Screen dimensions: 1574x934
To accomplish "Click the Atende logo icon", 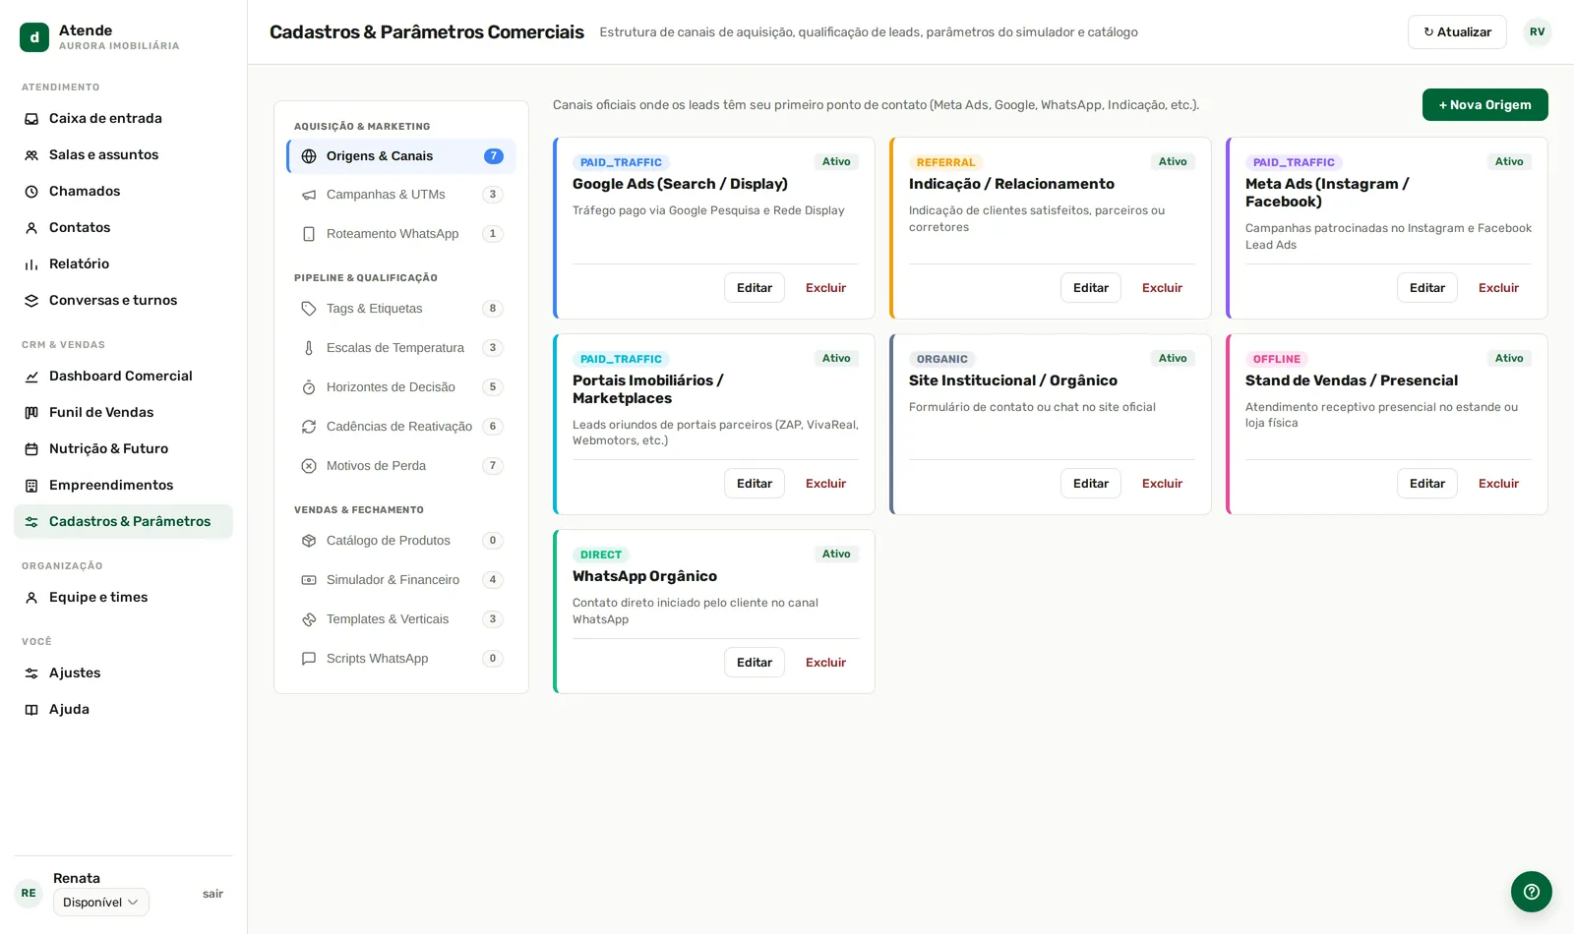I will [x=34, y=37].
